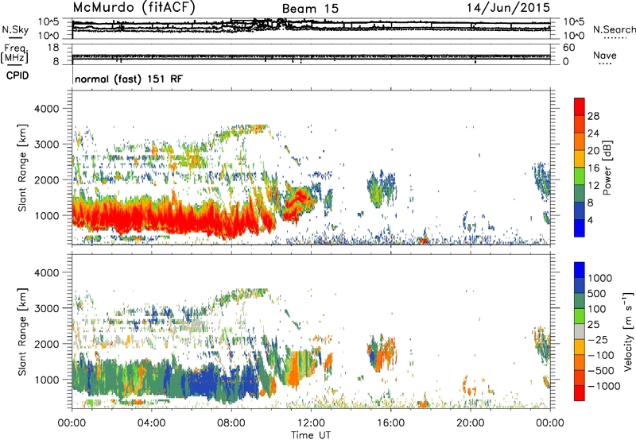Click the "28" power colorbar label
The width and height of the screenshot is (636, 440).
coord(593,116)
